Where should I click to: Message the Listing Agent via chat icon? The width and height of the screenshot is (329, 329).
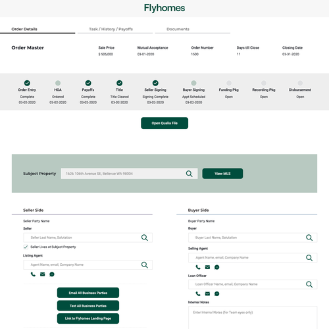52,274
